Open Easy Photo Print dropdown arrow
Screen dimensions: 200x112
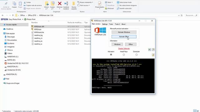pos(23,19)
